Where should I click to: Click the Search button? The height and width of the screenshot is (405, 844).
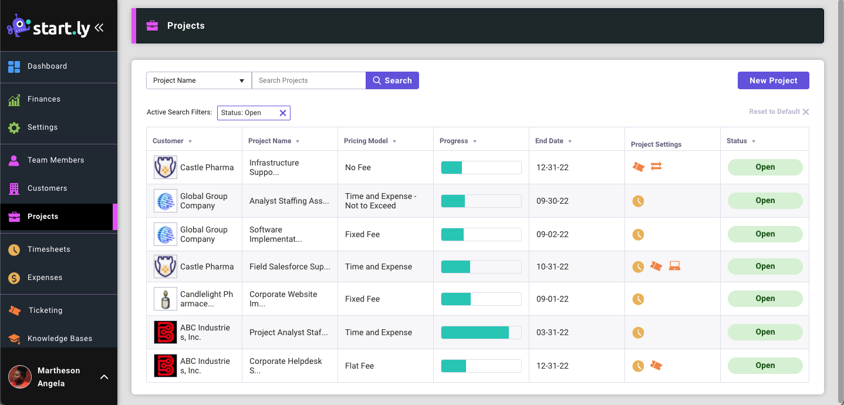coord(392,80)
